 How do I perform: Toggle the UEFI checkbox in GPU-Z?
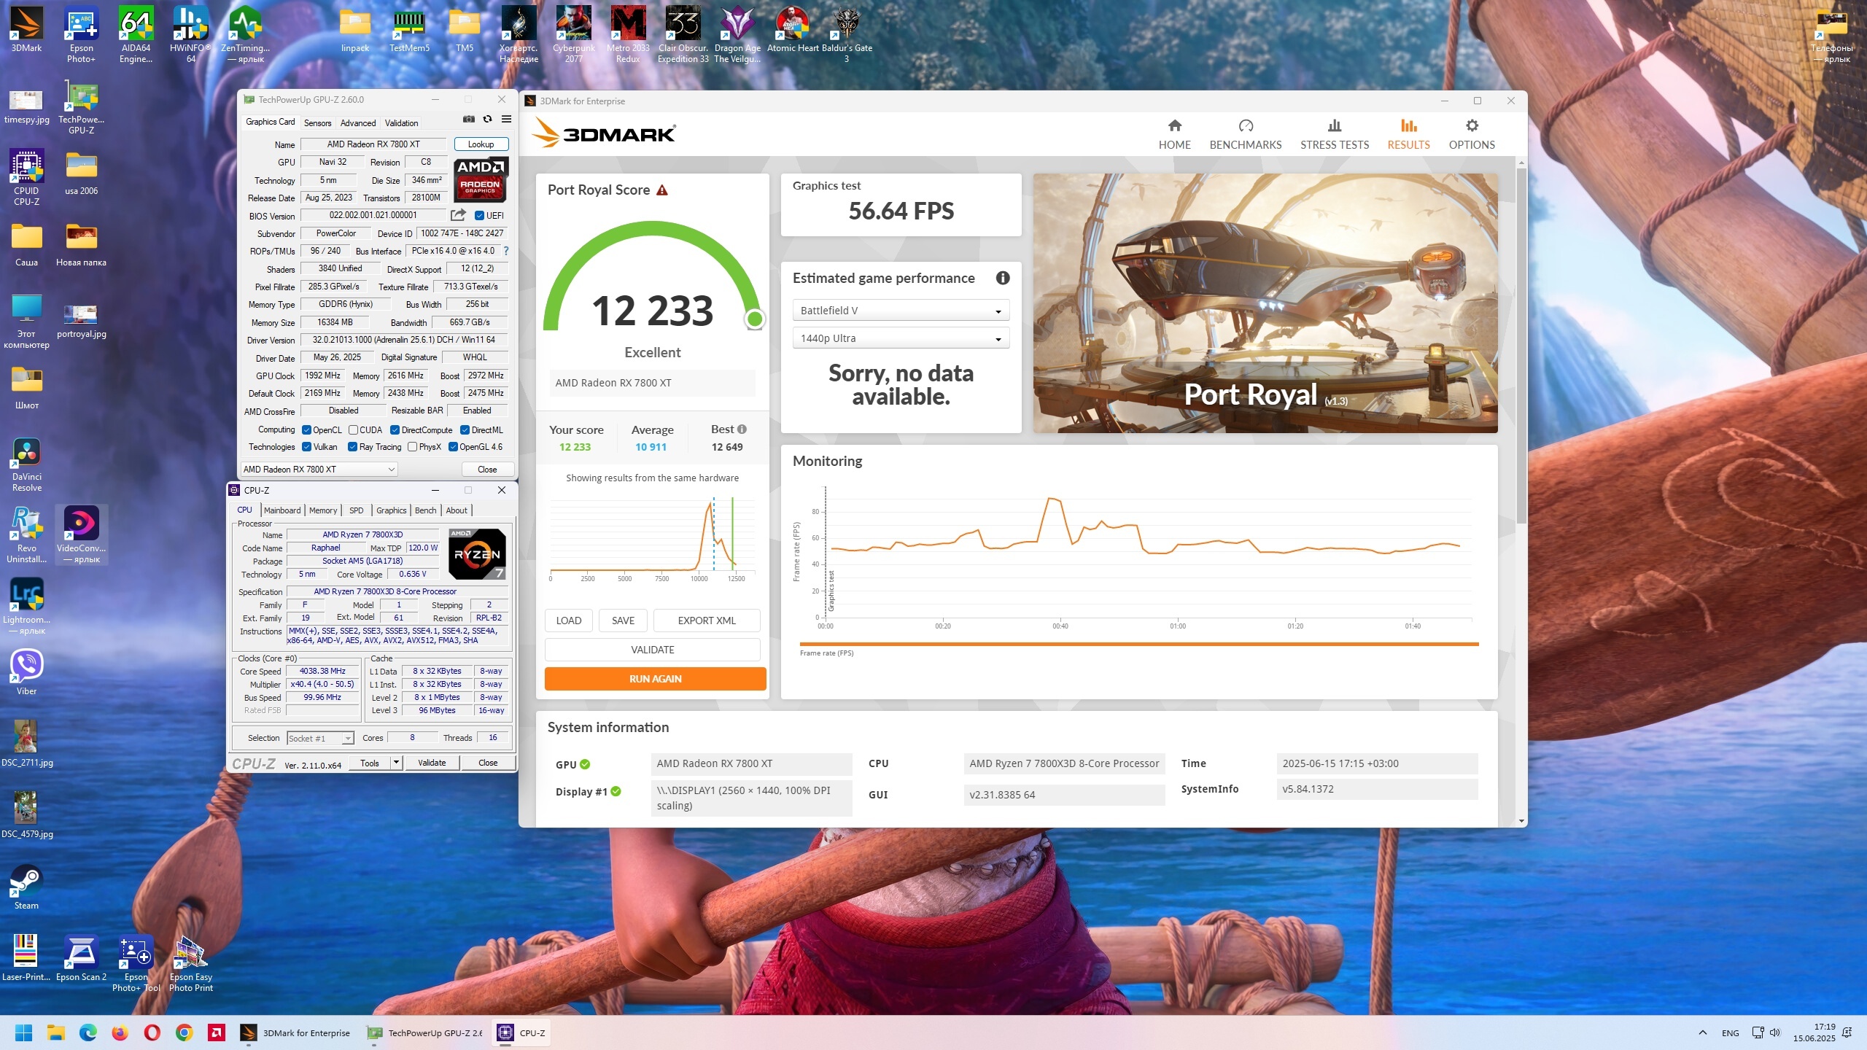coord(479,216)
